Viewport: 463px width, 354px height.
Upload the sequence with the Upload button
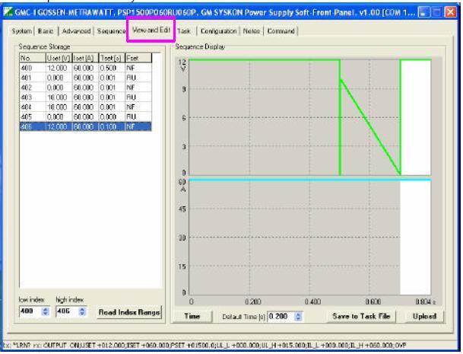424,316
